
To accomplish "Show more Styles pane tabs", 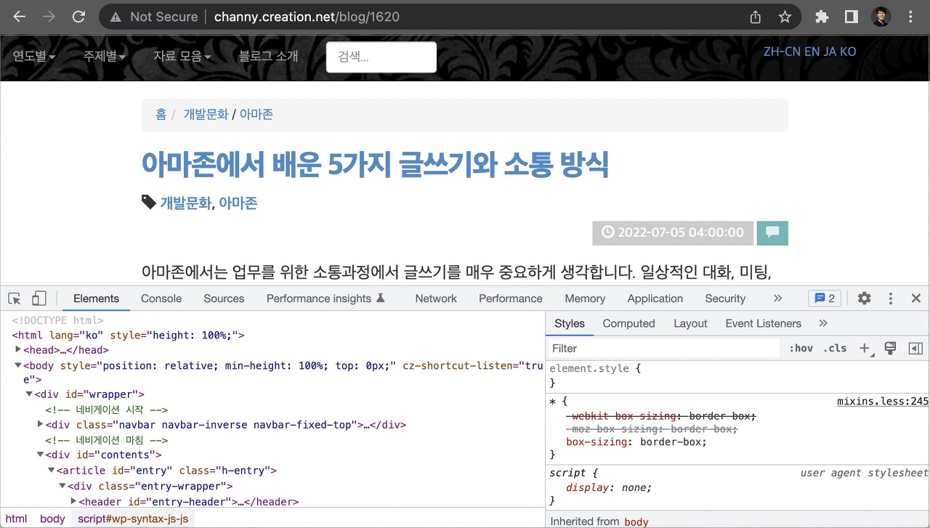I will click(823, 323).
